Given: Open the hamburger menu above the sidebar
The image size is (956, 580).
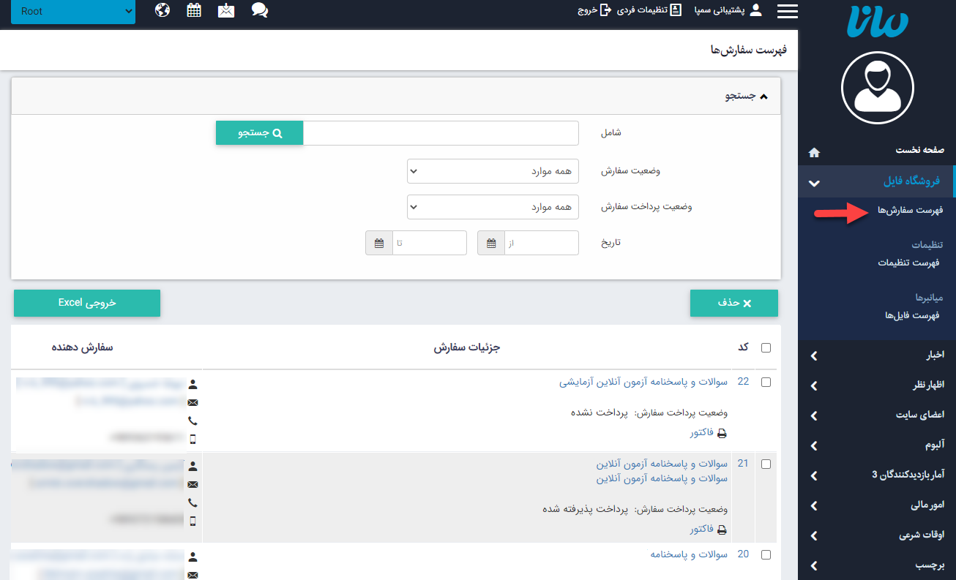Looking at the screenshot, I should pos(787,10).
